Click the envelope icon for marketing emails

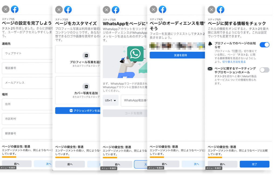pyautogui.click(x=210, y=69)
